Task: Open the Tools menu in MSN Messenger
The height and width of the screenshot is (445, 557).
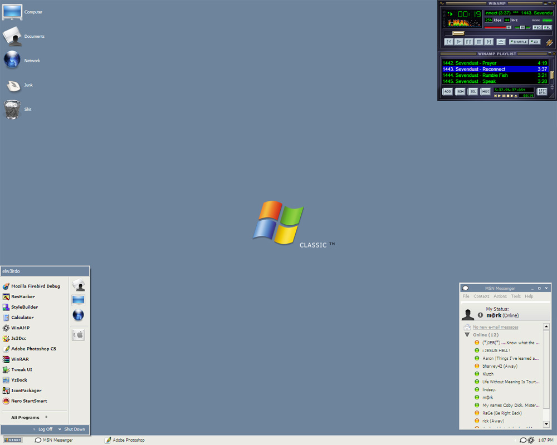Action: [516, 296]
